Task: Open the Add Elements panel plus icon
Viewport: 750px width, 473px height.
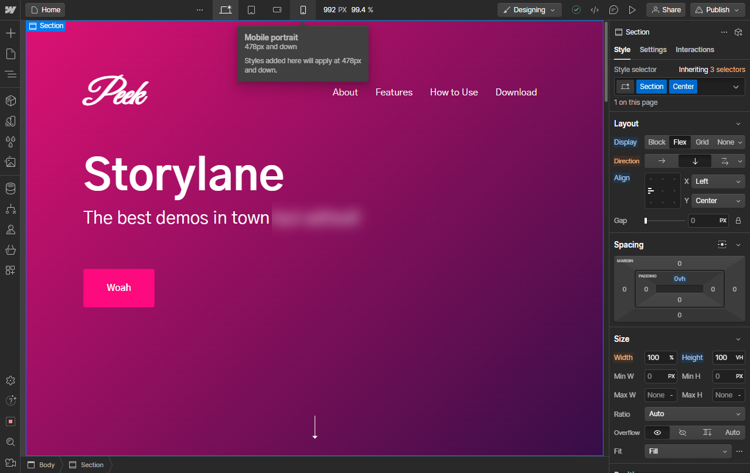Action: [11, 33]
